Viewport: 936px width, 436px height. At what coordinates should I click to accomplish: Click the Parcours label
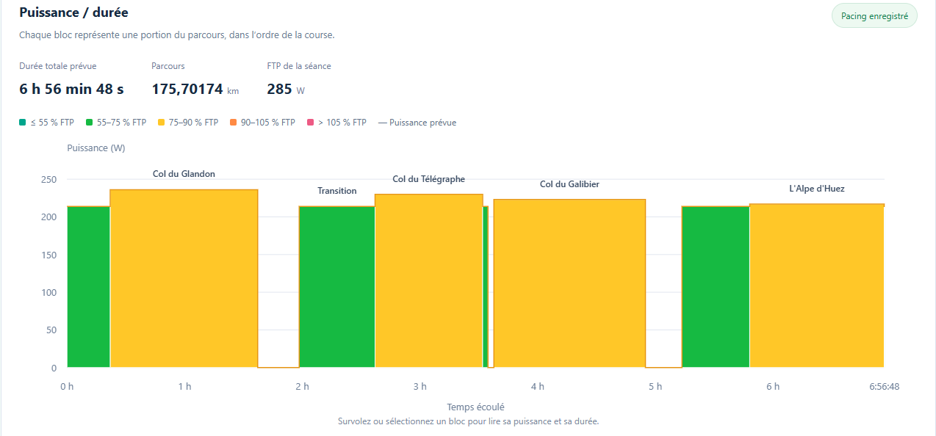(168, 66)
